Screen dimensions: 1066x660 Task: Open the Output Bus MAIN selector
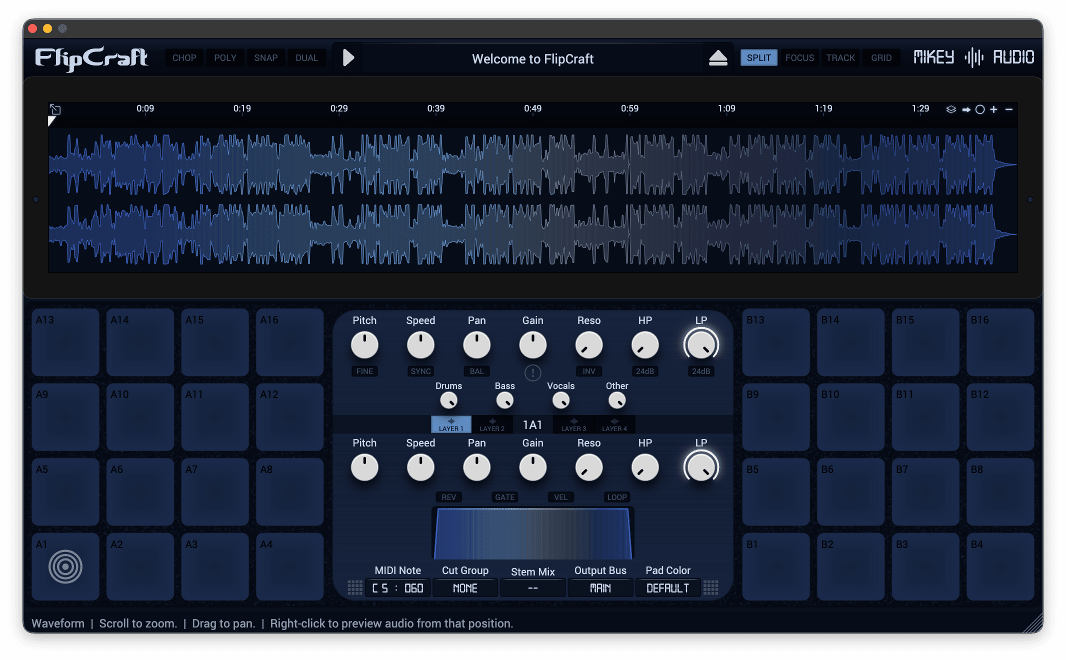tap(600, 588)
